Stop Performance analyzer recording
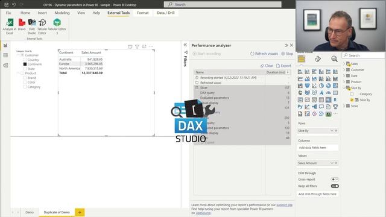Screen dimensions: 386x217 (x=287, y=54)
